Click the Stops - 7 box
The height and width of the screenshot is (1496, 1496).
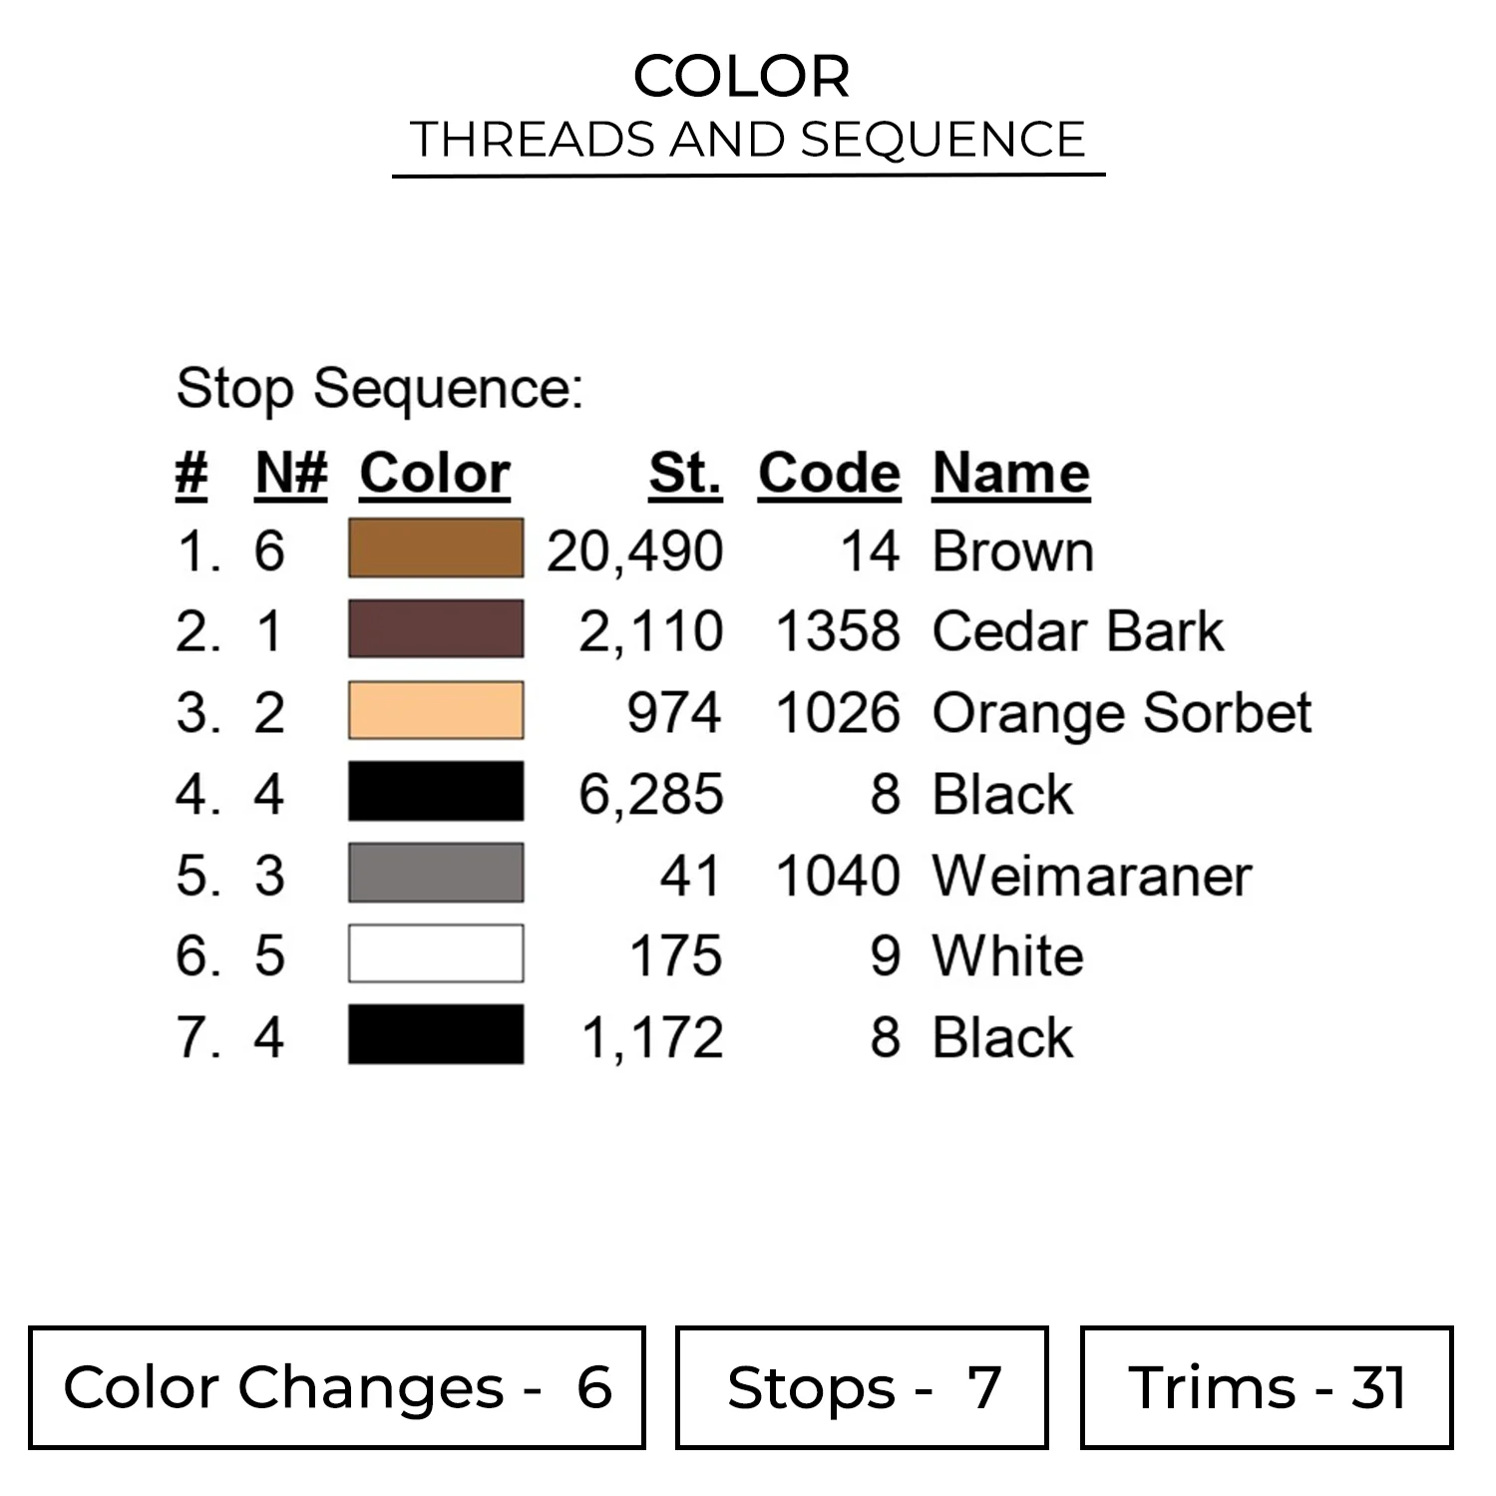[x=862, y=1387]
